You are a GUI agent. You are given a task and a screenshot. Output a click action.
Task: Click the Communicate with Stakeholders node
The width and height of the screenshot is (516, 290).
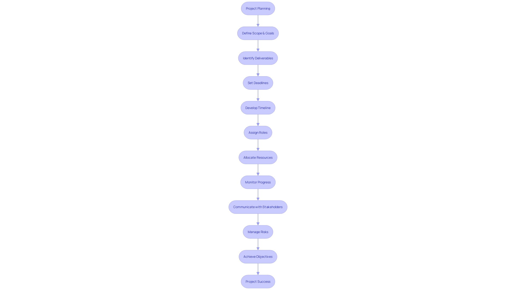click(258, 207)
